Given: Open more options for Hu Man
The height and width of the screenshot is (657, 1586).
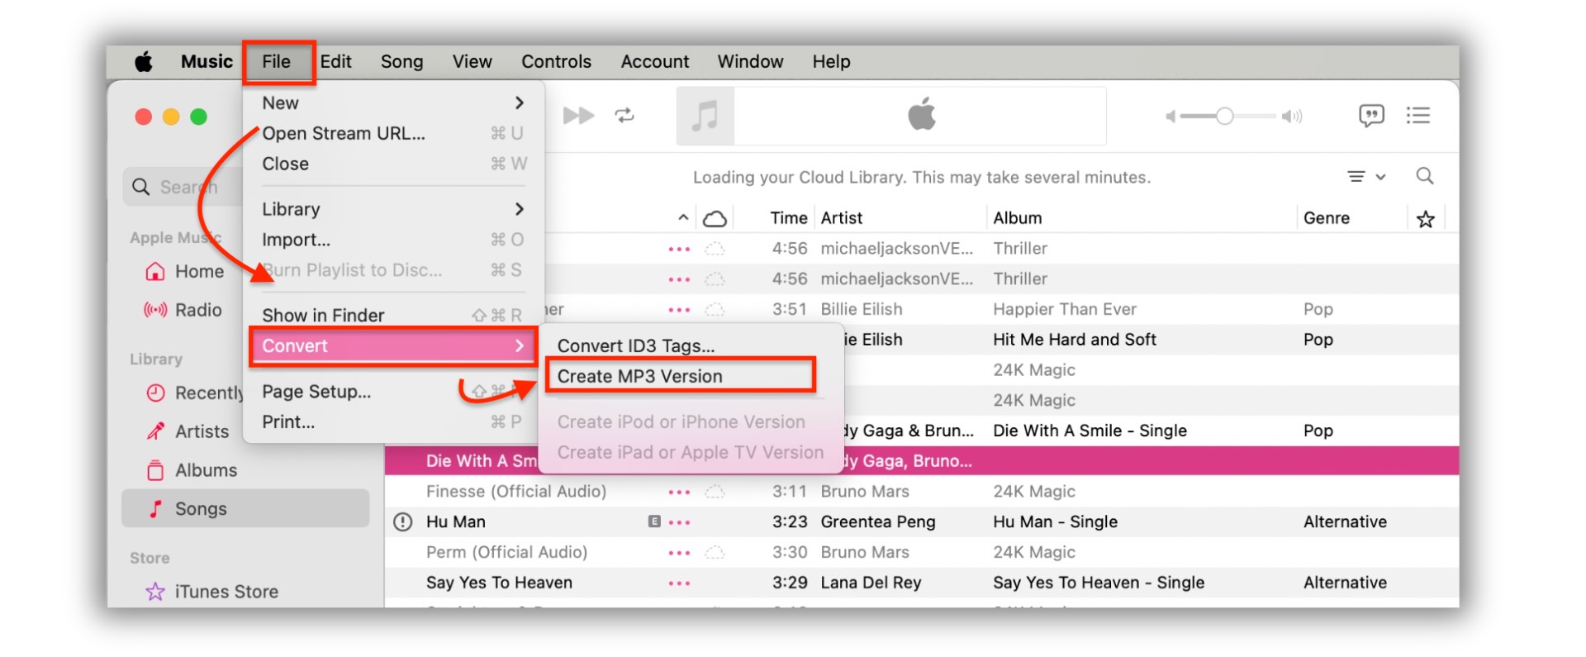Looking at the screenshot, I should (679, 522).
